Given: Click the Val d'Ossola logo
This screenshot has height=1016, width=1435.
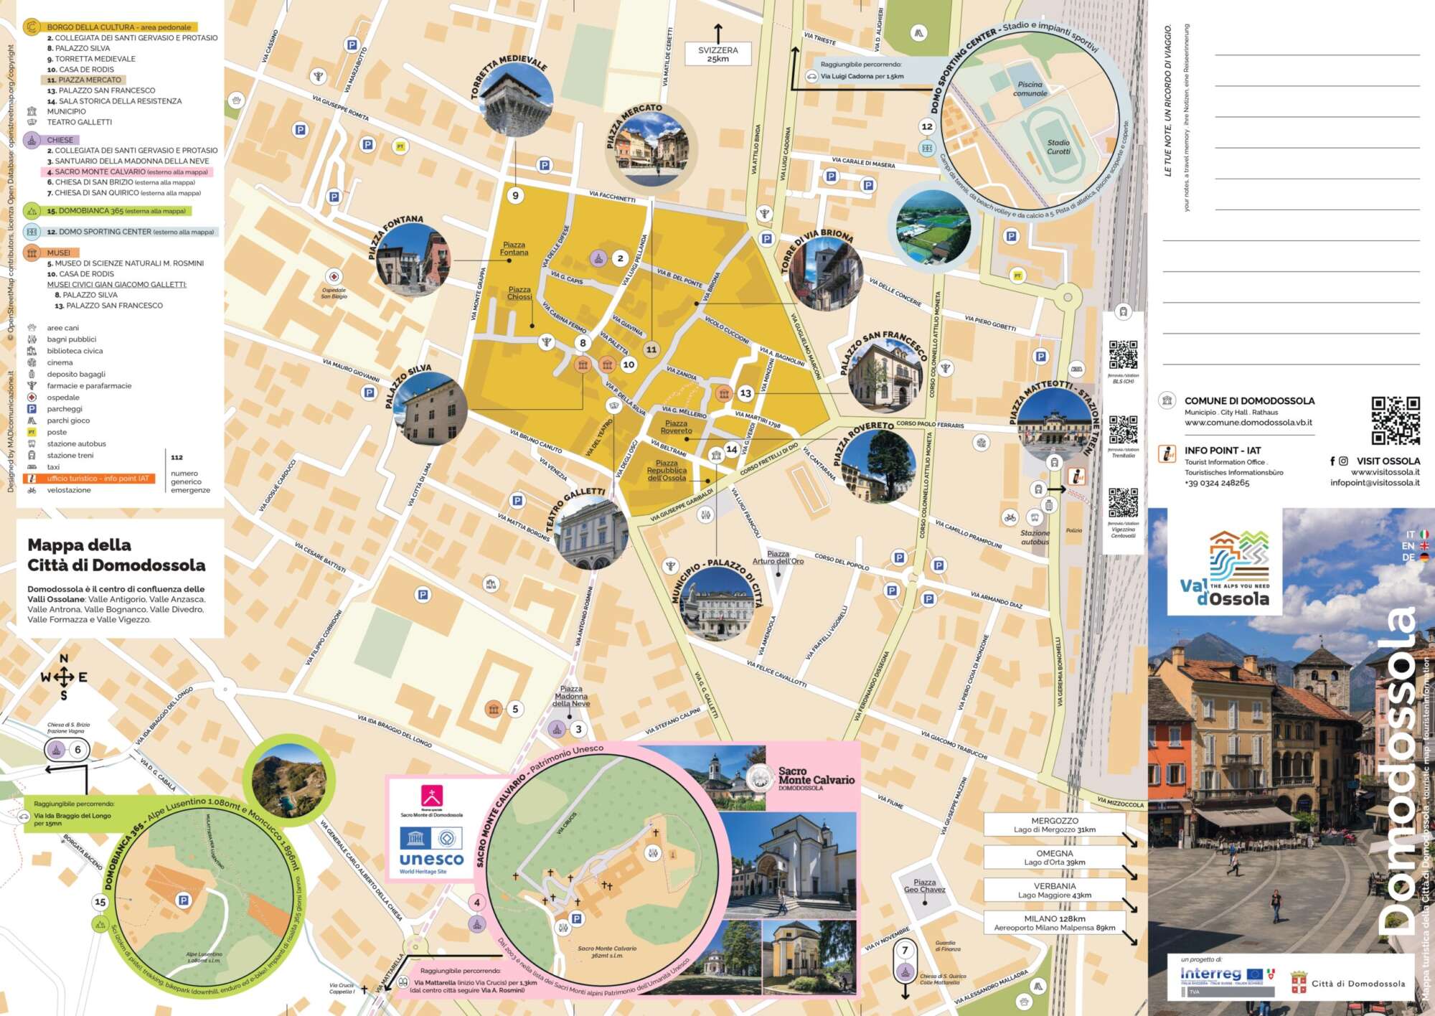Looking at the screenshot, I should tap(1225, 569).
